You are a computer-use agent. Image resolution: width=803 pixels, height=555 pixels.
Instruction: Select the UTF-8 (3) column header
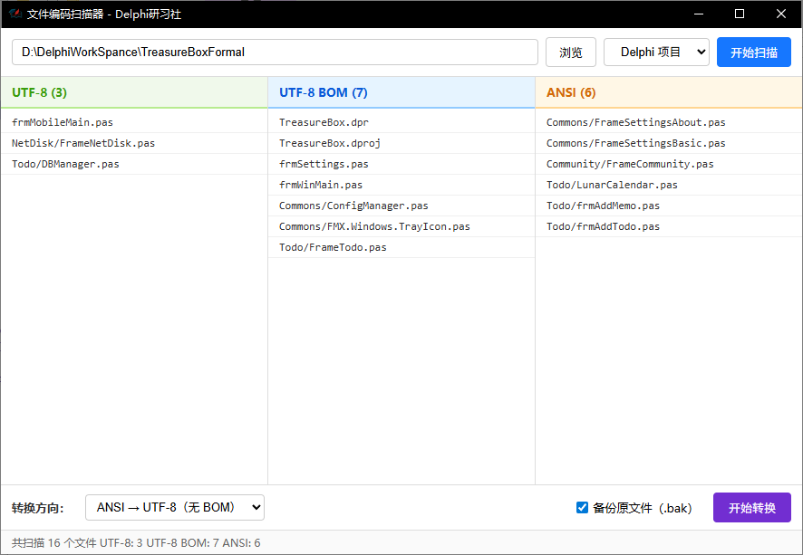coord(134,92)
